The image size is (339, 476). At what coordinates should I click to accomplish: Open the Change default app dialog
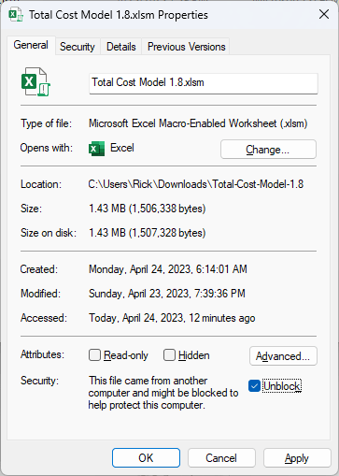coord(268,150)
